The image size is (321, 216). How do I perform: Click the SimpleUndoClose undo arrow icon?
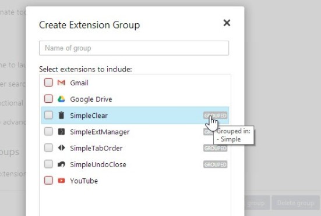[61, 164]
